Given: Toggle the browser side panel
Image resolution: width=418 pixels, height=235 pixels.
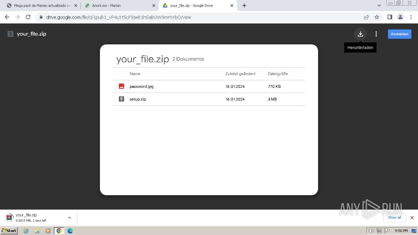Looking at the screenshot, I should (x=390, y=17).
